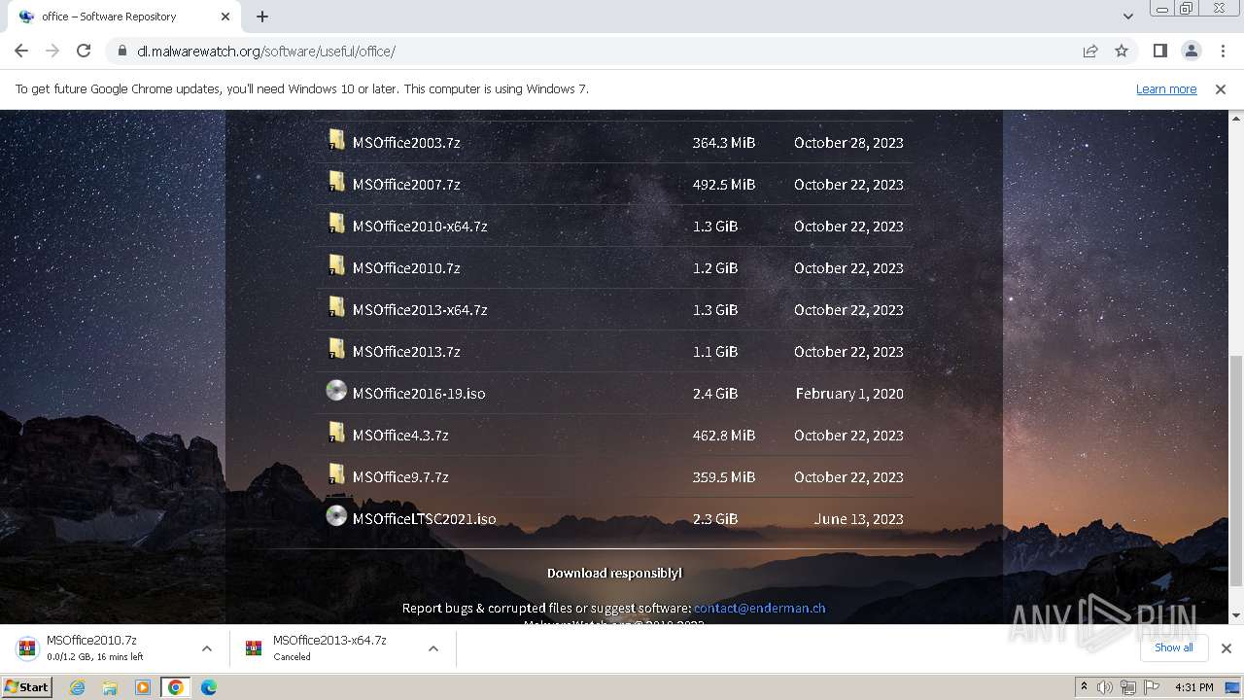
Task: Download MSOffice2003.7z
Action: (x=406, y=142)
